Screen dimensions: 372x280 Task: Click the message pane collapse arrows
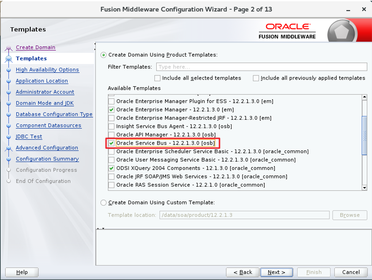(x=101, y=229)
